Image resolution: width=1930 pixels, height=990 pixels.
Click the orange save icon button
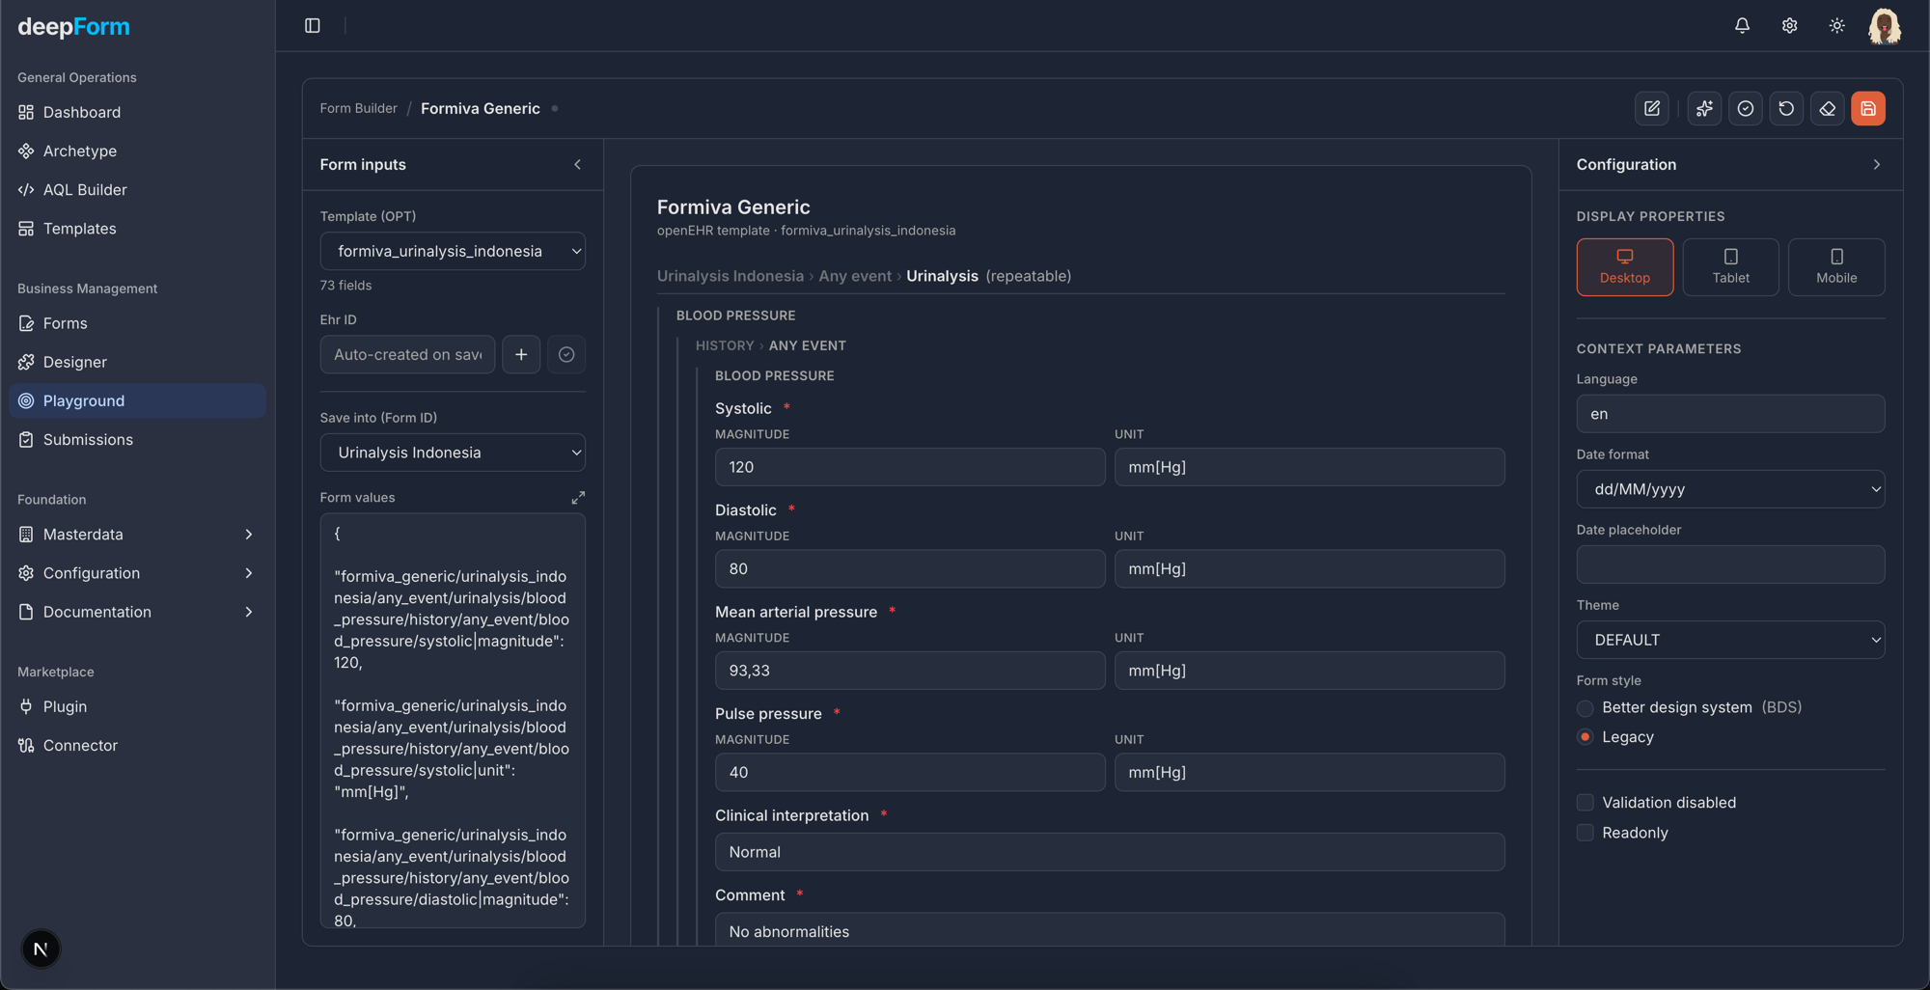tap(1868, 108)
